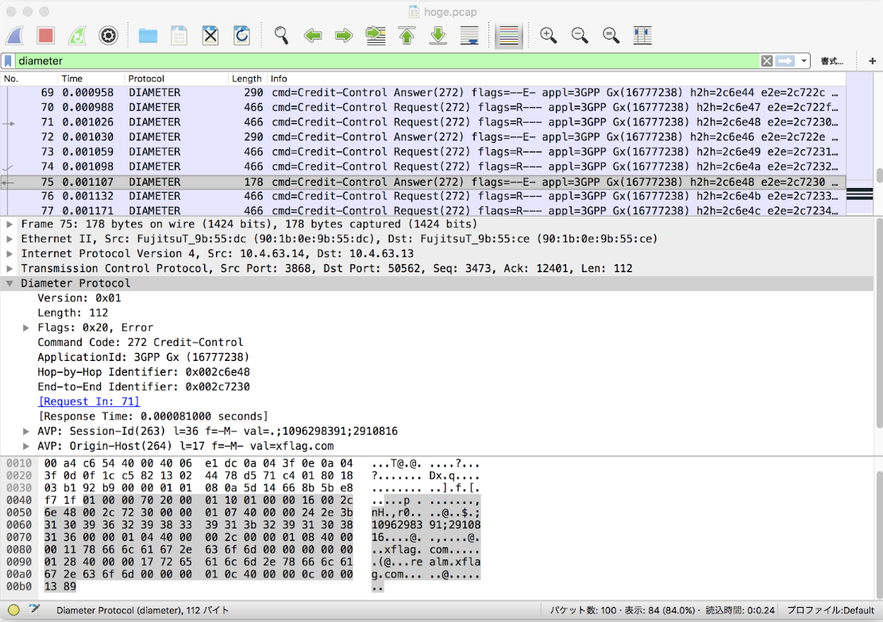Screen dimensions: 883x622
Task: Collapse the Diameter Protocol tree
Action: (x=10, y=283)
